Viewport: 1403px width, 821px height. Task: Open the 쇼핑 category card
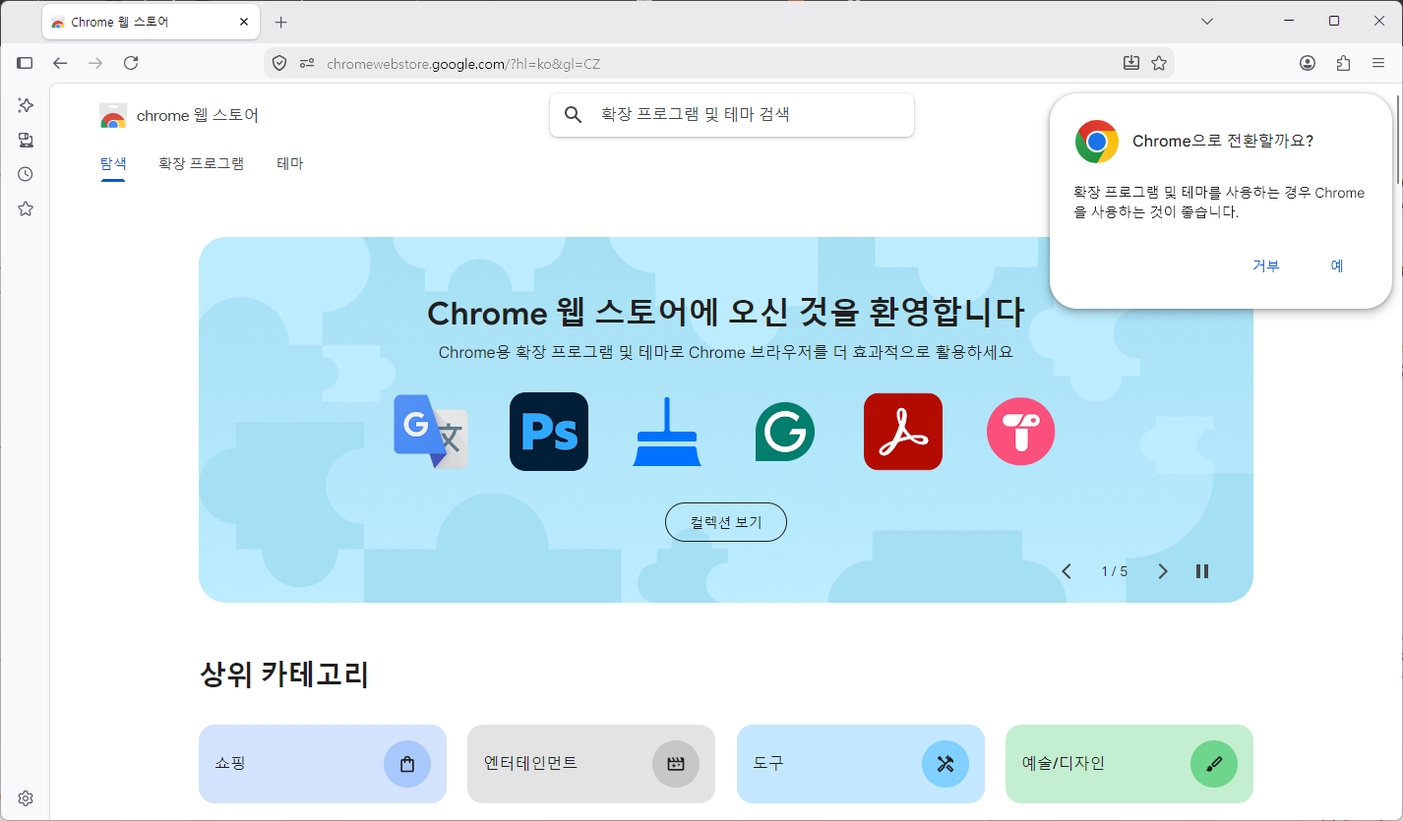[x=323, y=764]
